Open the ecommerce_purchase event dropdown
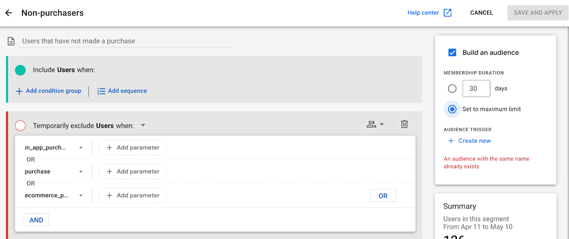 click(81, 196)
